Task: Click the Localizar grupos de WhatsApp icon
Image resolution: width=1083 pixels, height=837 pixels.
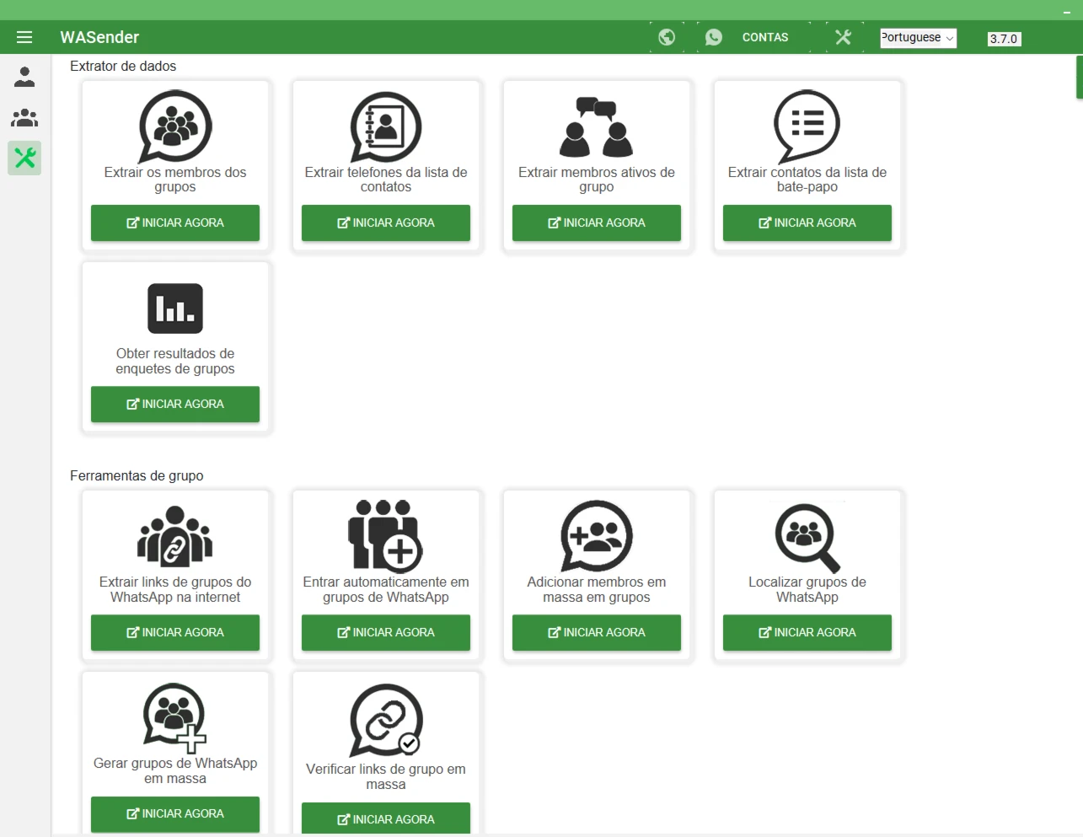Action: pos(807,538)
